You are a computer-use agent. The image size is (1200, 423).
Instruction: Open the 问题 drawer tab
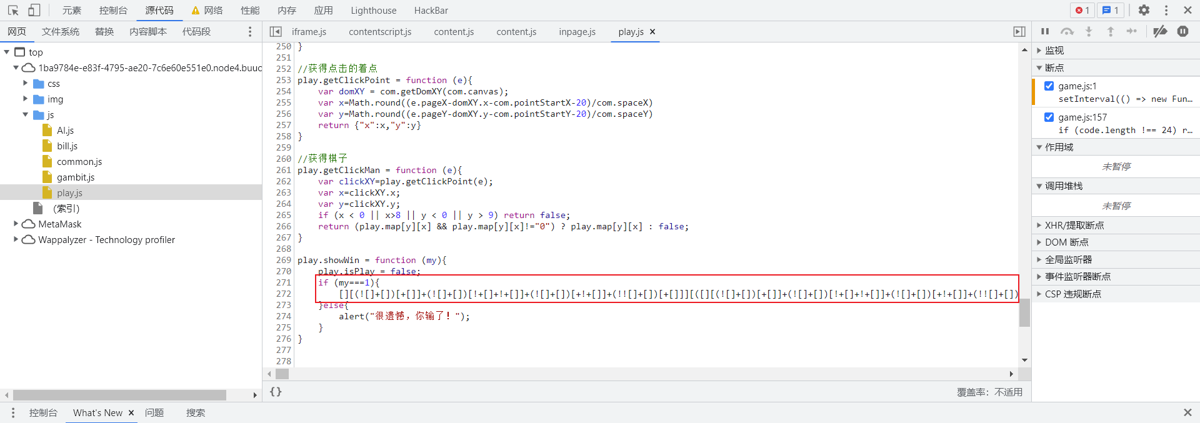tap(154, 412)
